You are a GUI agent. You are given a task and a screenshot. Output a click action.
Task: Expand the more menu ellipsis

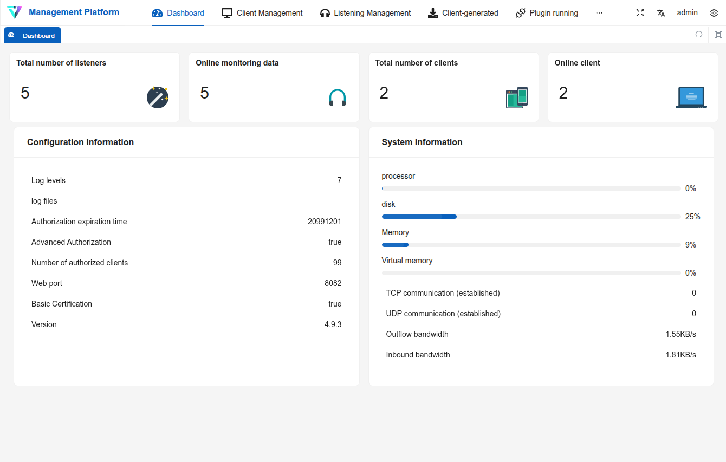coord(599,13)
